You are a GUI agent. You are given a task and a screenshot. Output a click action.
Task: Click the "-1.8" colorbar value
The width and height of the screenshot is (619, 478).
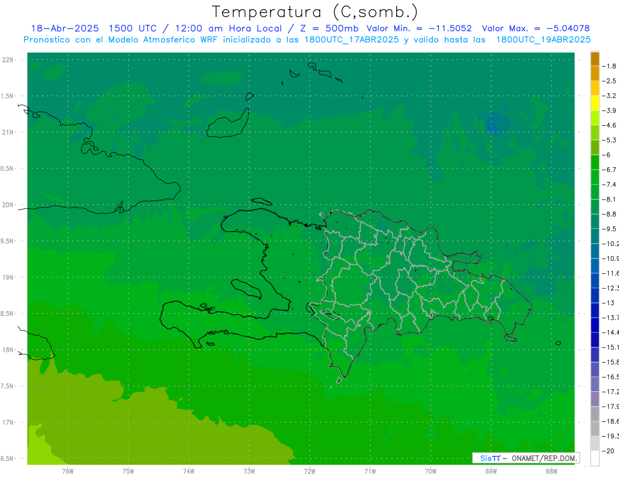[609, 66]
